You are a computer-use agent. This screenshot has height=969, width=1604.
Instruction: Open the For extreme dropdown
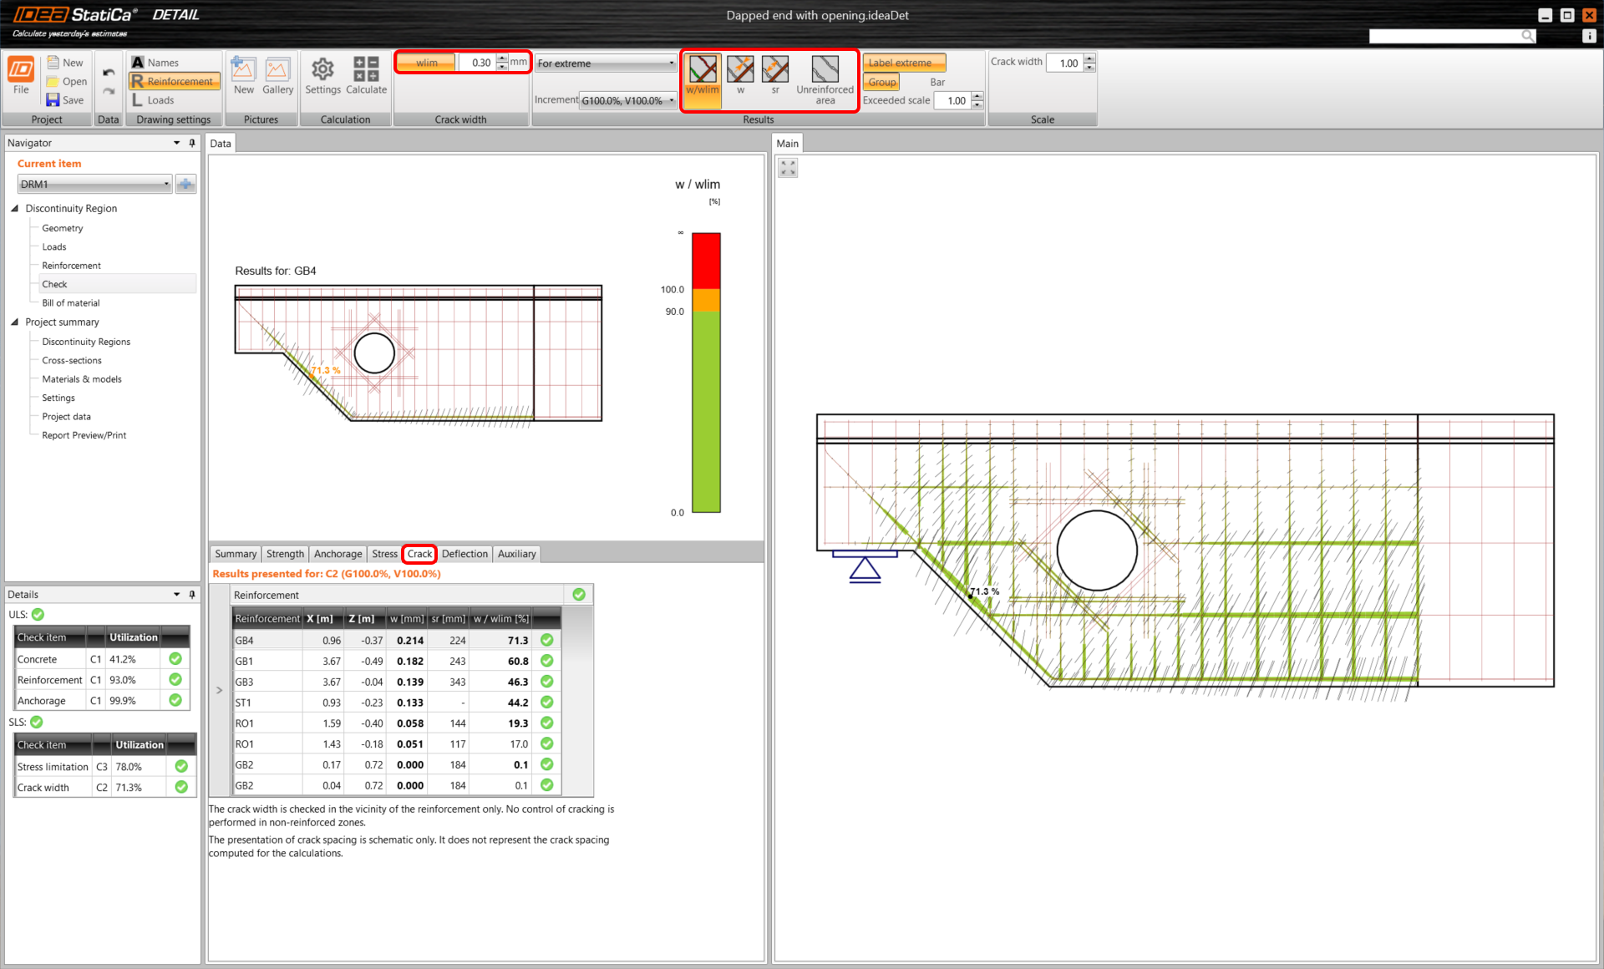pos(607,63)
